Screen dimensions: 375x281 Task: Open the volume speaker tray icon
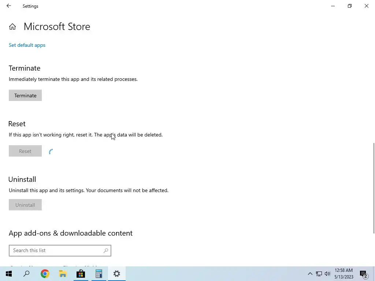click(327, 274)
